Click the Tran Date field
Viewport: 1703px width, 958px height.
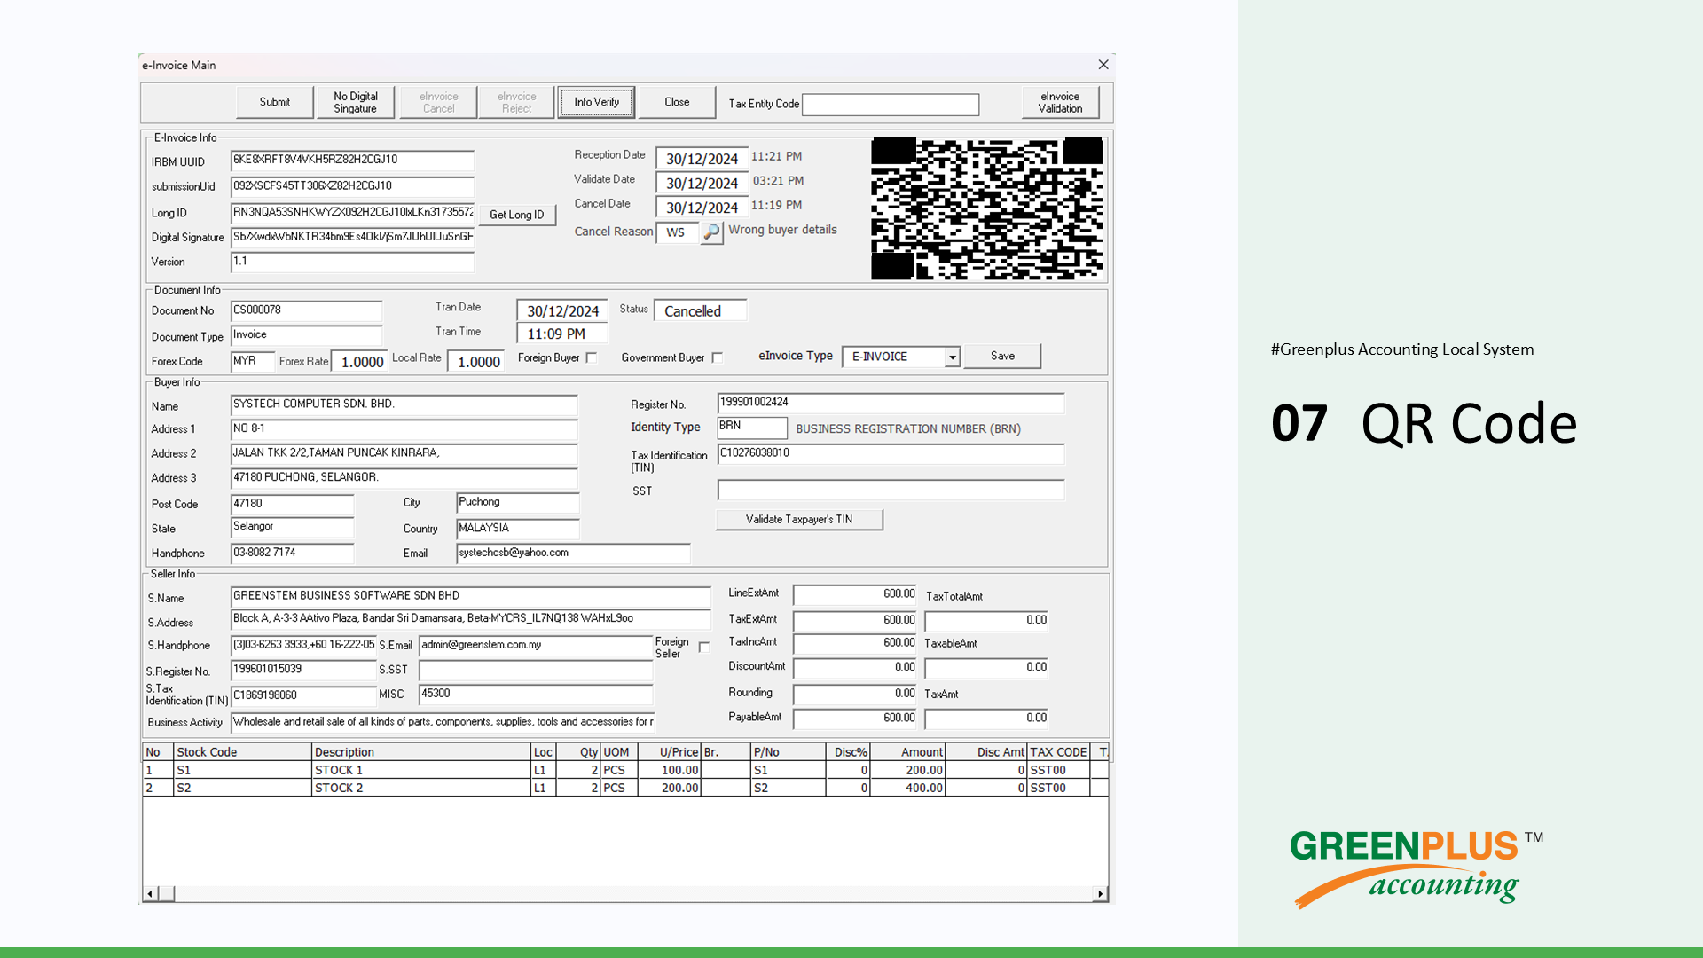click(562, 310)
